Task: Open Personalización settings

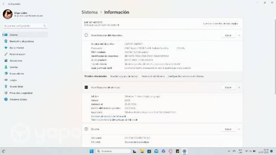Action: pyautogui.click(x=25, y=54)
